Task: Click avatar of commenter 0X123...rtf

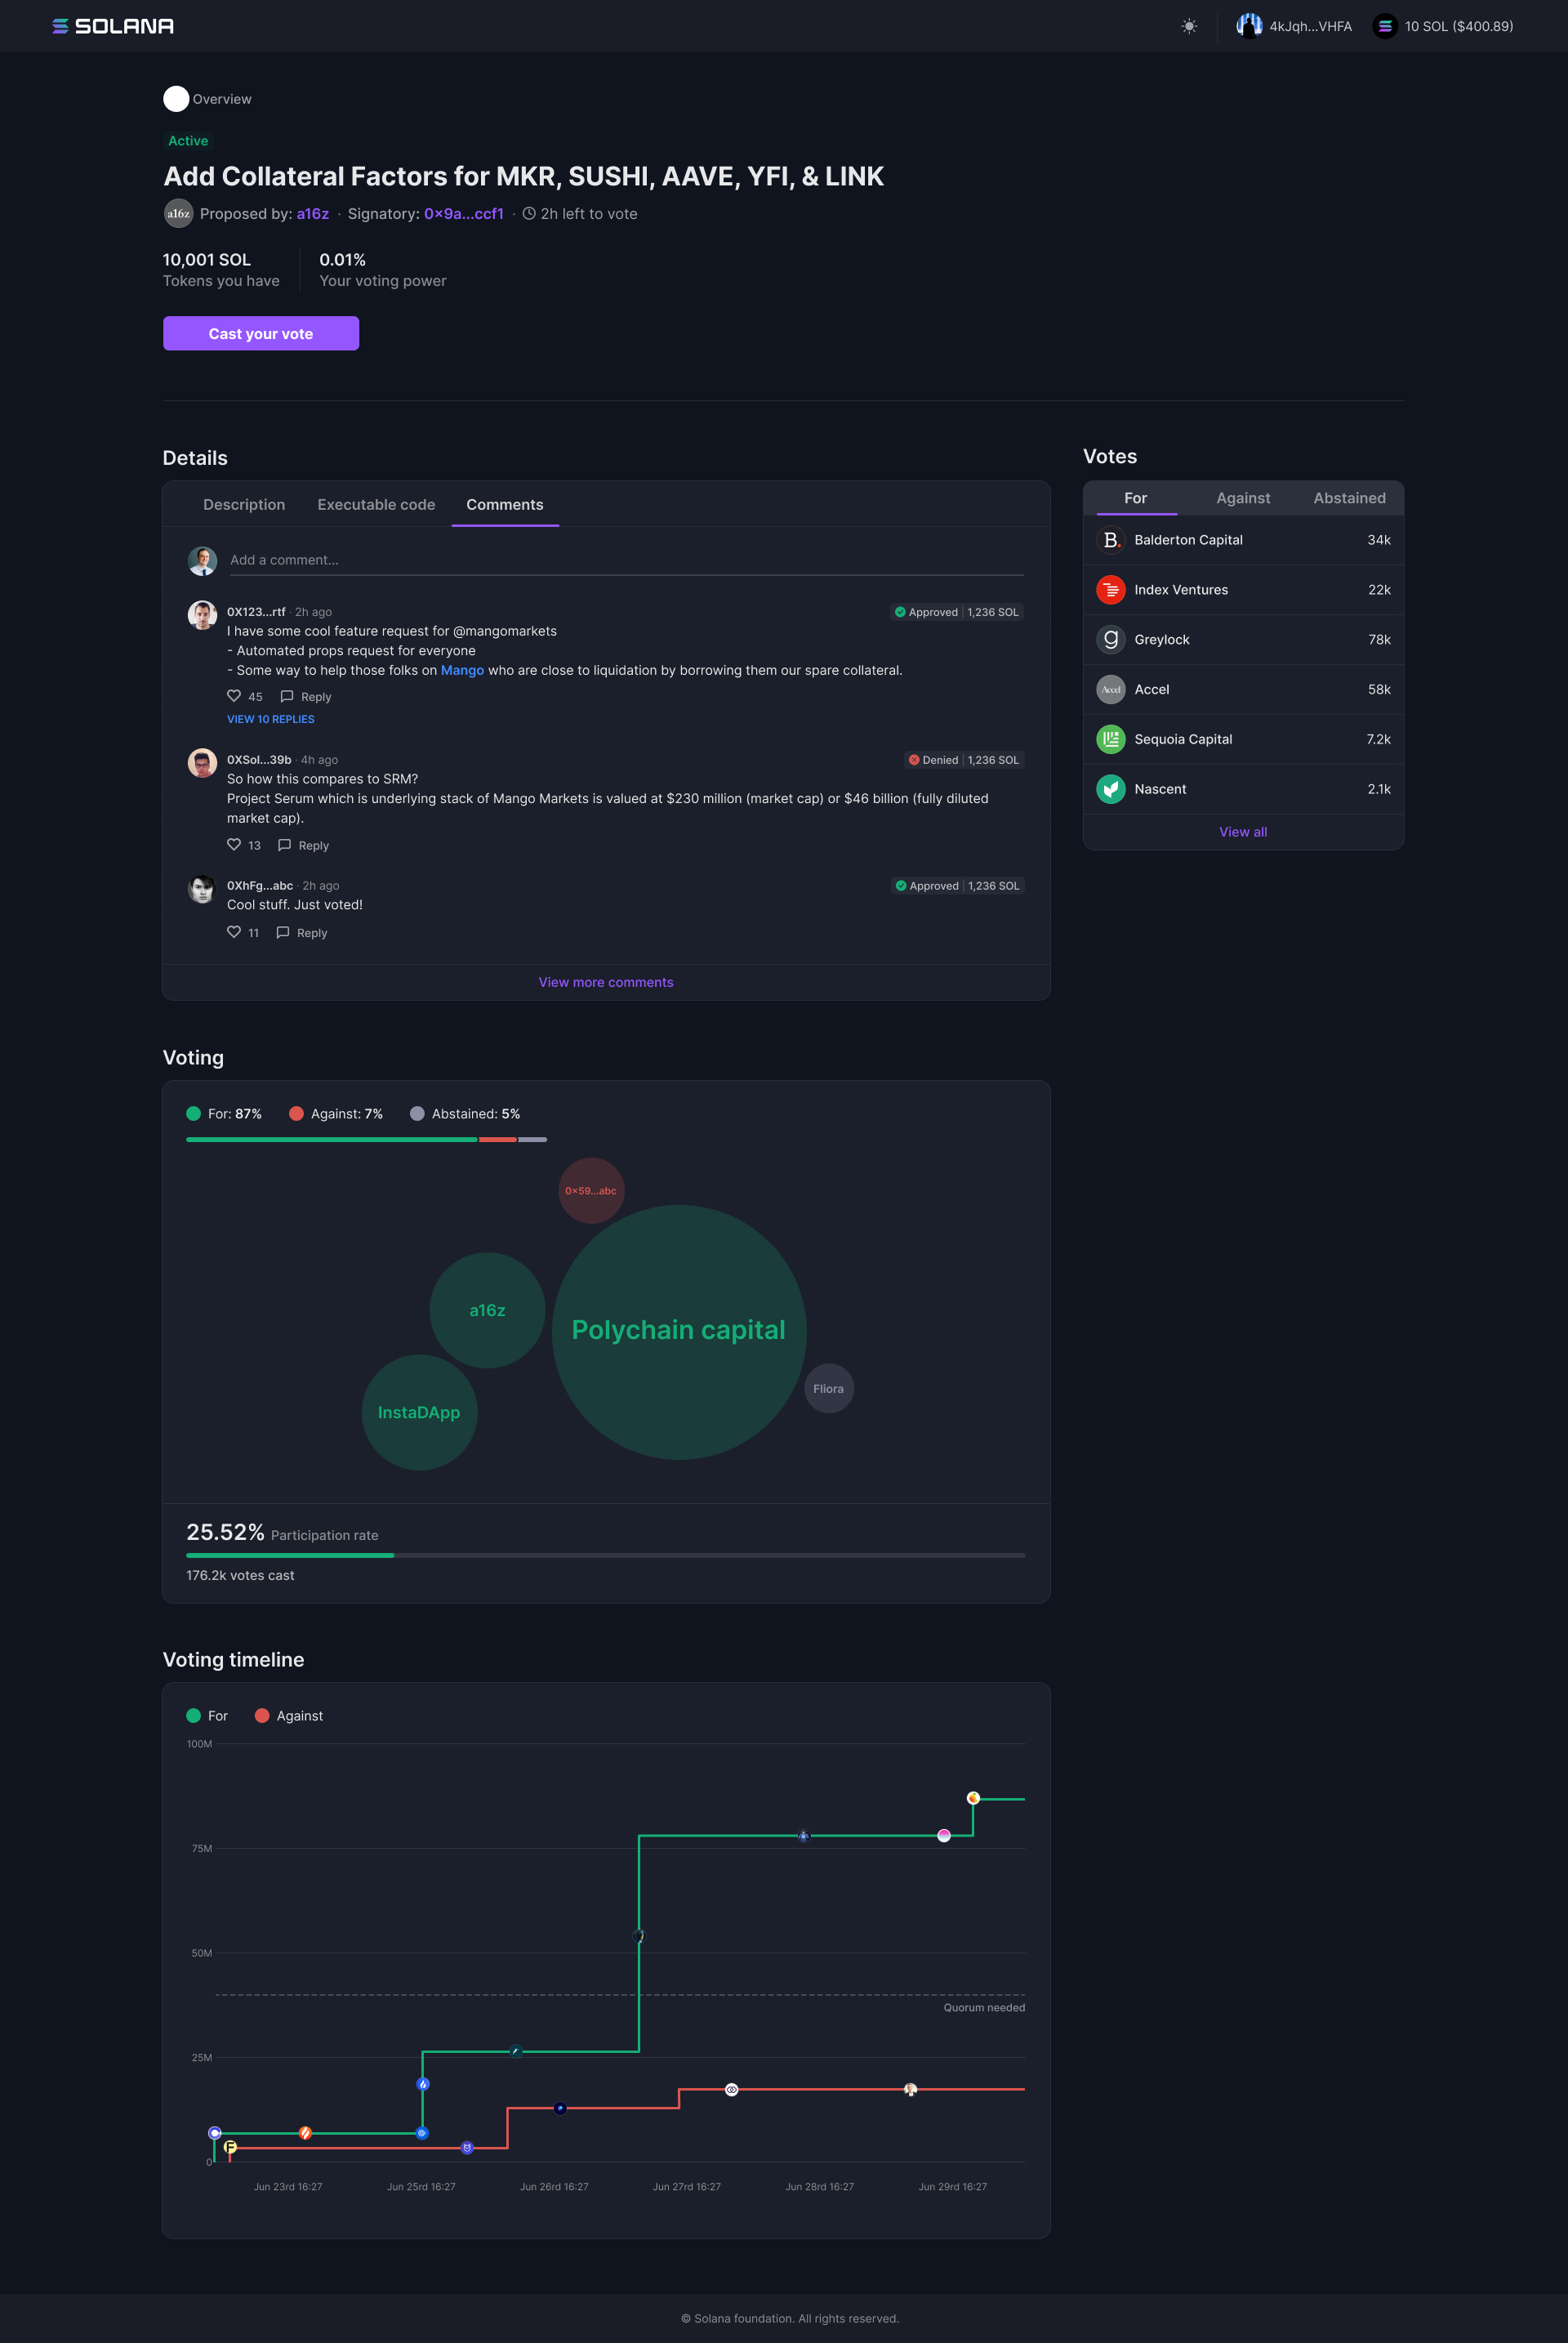Action: tap(202, 614)
